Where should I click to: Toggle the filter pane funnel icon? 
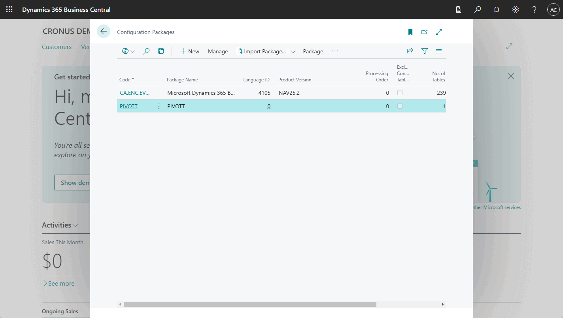pos(425,51)
